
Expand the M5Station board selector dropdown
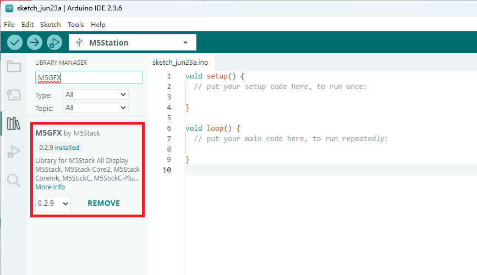[x=133, y=42]
